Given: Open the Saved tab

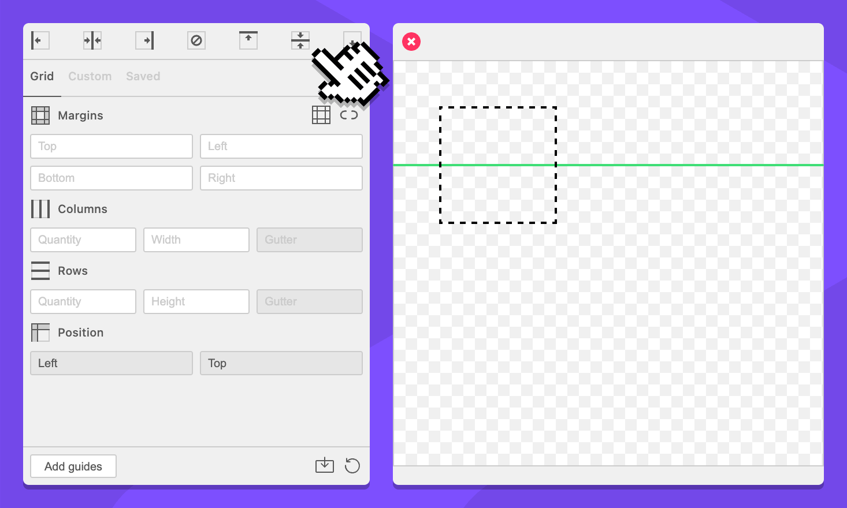Looking at the screenshot, I should pyautogui.click(x=143, y=76).
